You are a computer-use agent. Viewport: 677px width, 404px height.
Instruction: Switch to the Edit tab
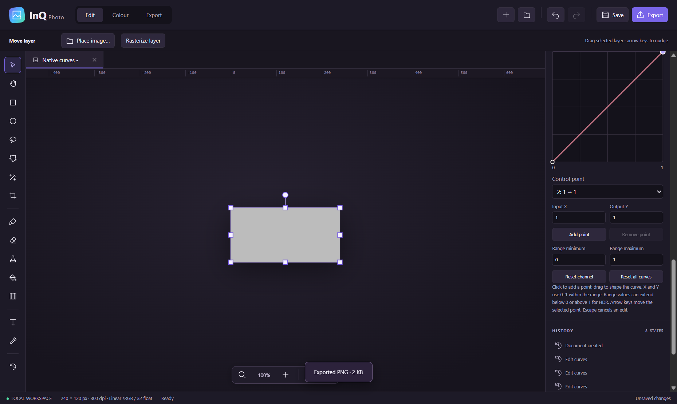tap(90, 15)
